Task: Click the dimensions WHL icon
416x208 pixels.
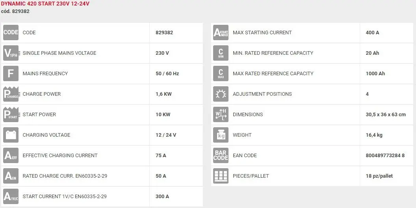Action: pyautogui.click(x=221, y=114)
